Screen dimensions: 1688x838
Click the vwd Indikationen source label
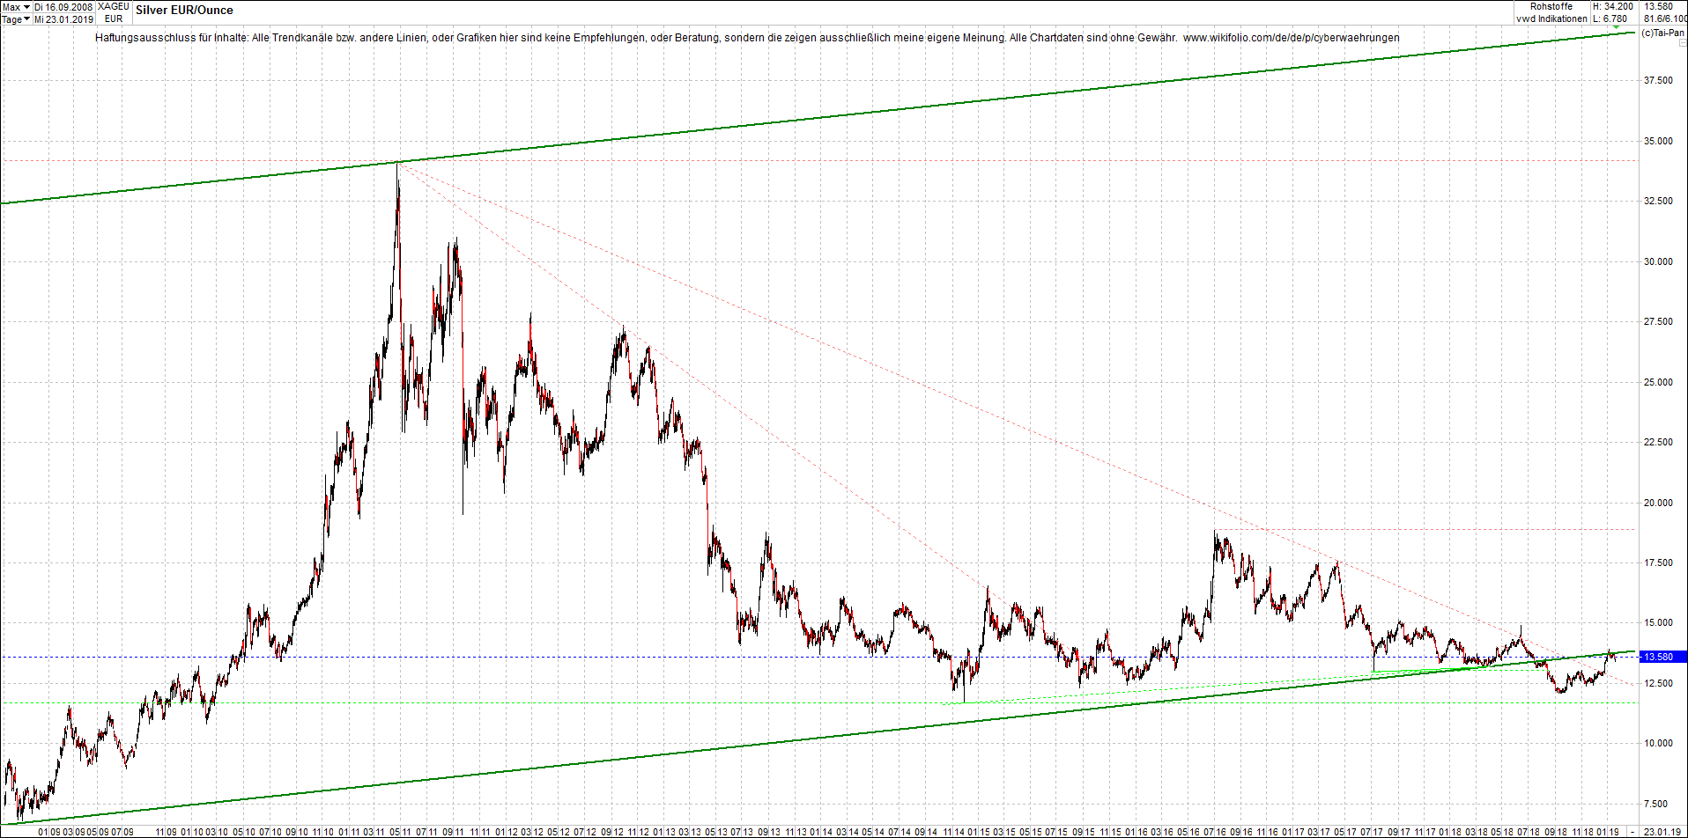coord(1551,18)
